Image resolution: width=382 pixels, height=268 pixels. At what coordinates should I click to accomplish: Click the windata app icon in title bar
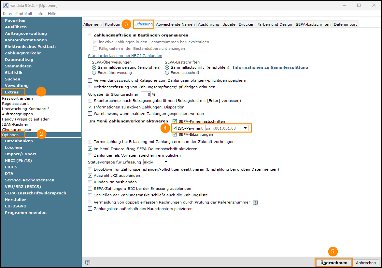(x=6, y=5)
